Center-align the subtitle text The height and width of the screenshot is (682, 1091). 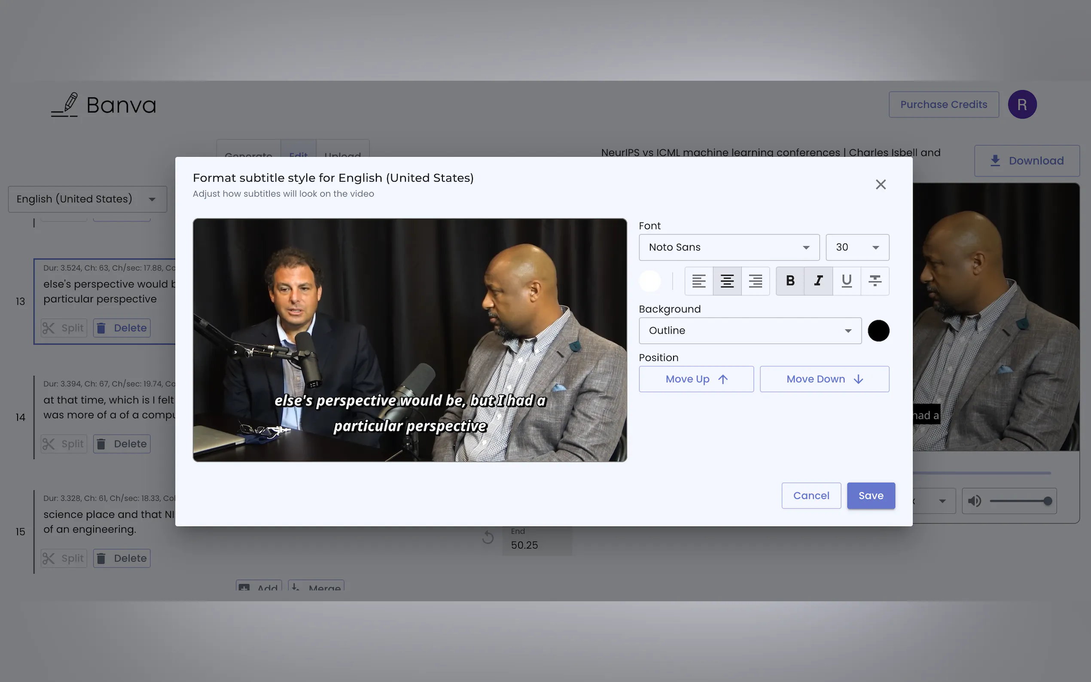(727, 281)
